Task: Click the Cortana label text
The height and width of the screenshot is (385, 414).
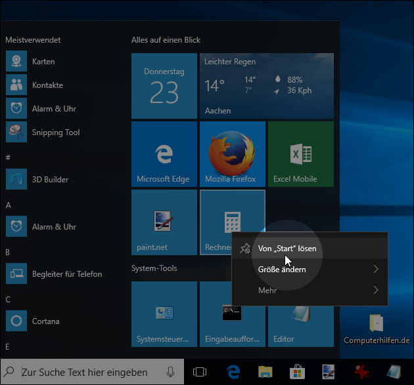Action: 46,321
